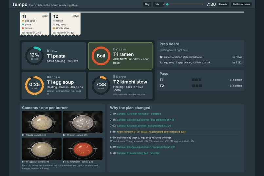
Task: Open Station screens
Action: click(241, 4)
